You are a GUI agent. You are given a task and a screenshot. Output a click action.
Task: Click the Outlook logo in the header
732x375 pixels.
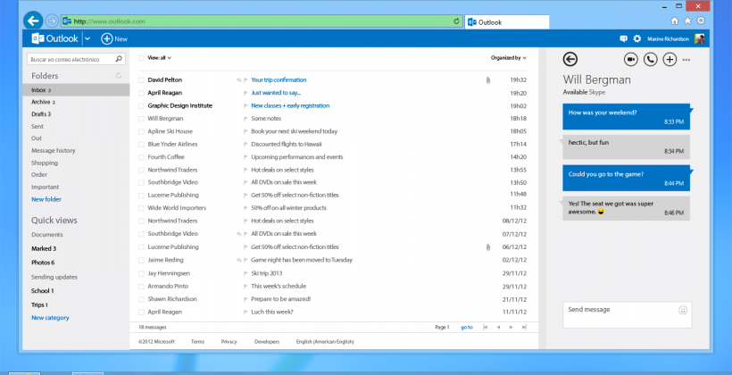(55, 38)
